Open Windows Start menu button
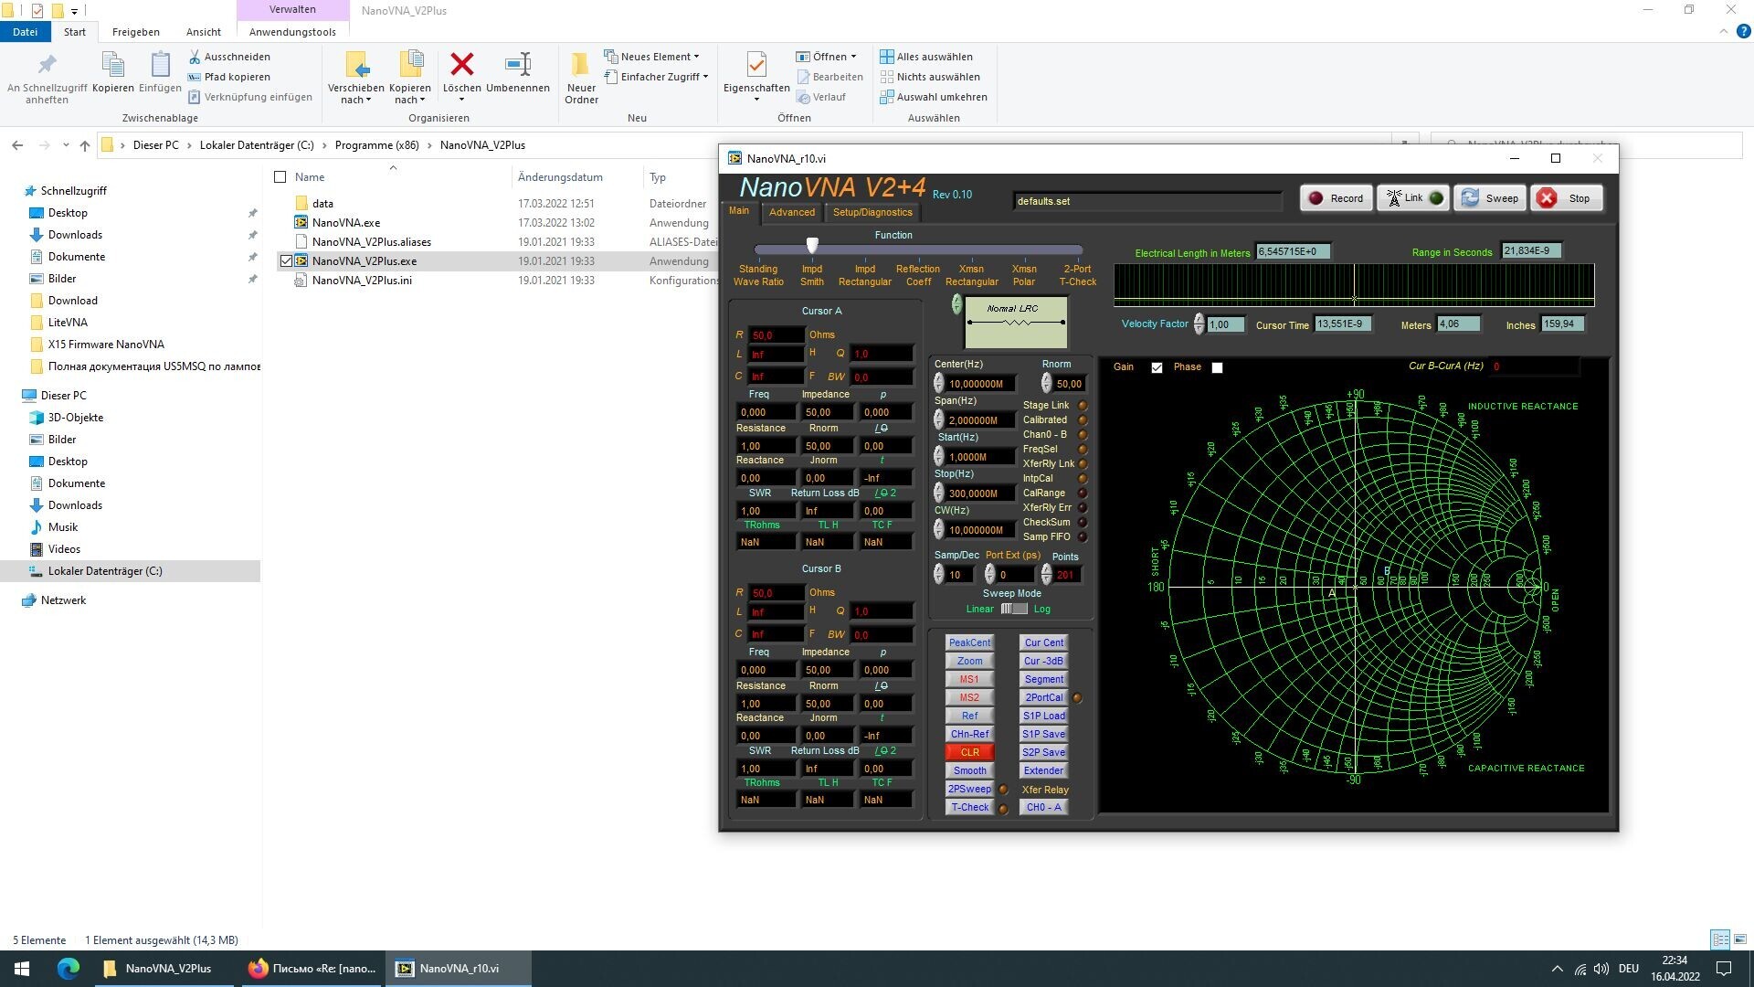This screenshot has height=987, width=1754. click(22, 969)
